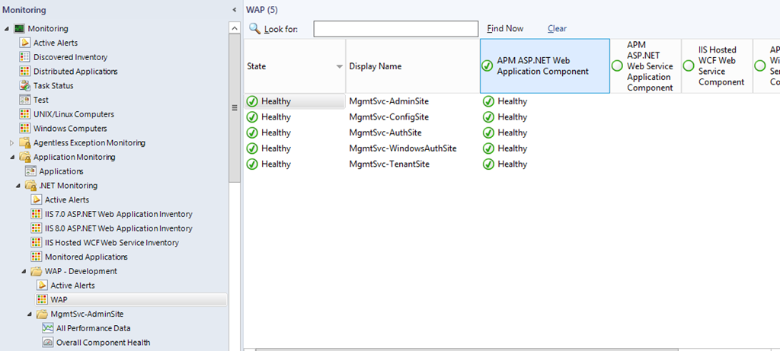Viewport: 780px width, 351px height.
Task: Click the Active Alerts icon under Monitoring
Action: (x=25, y=43)
